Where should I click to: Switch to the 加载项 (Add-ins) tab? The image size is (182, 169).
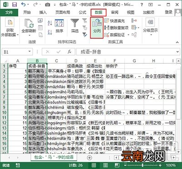click(149, 12)
